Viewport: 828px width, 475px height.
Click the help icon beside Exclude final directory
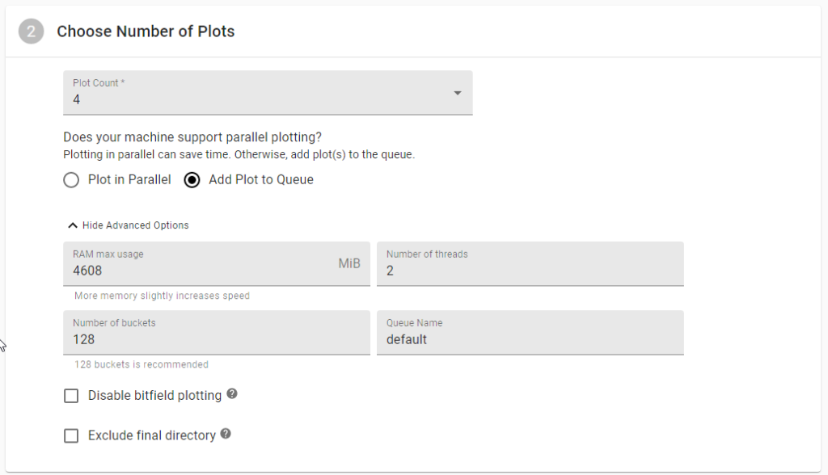point(226,434)
